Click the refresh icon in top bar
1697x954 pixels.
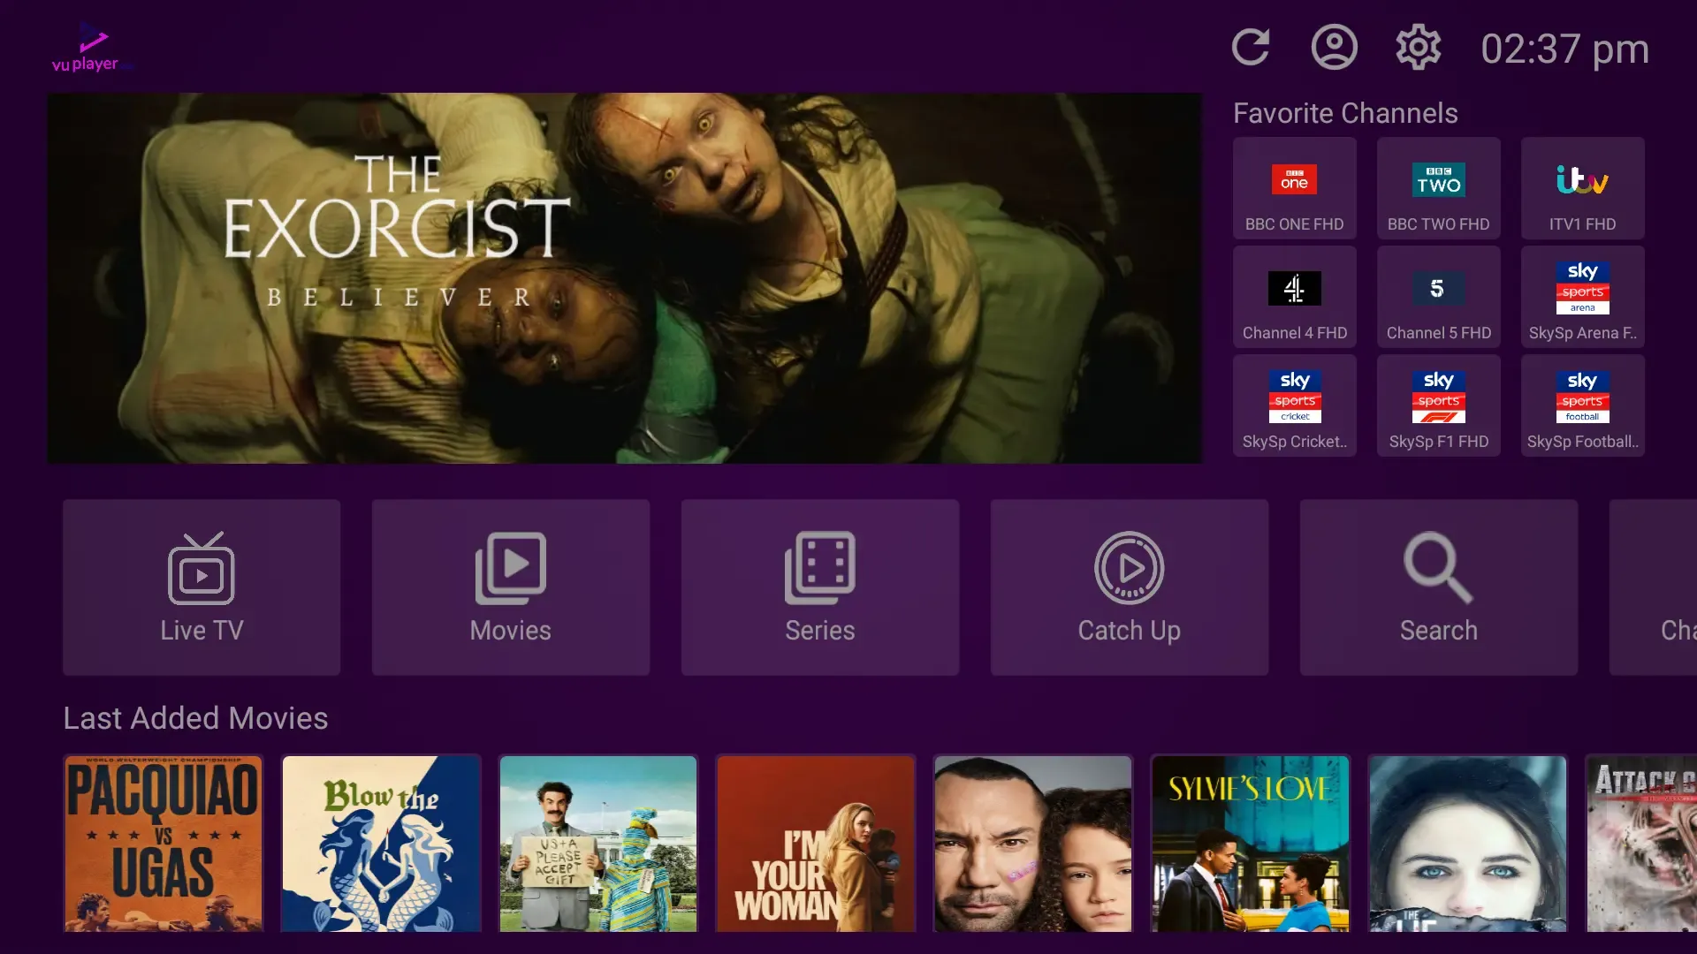pyautogui.click(x=1251, y=48)
